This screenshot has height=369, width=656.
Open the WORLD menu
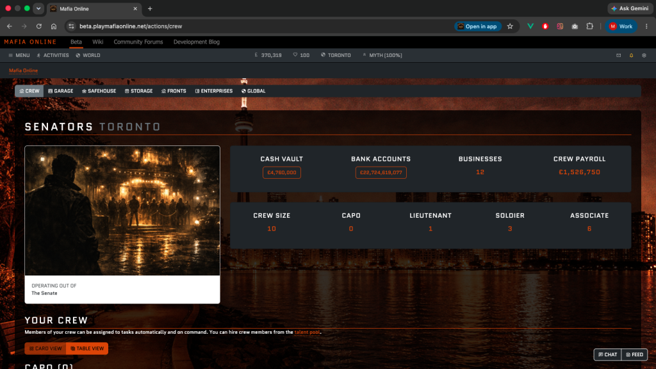pos(88,55)
